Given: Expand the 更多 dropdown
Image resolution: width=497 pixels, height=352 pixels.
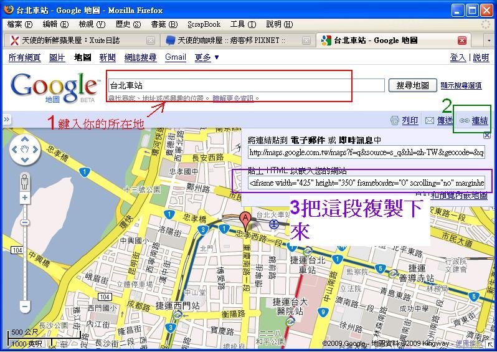Looking at the screenshot, I should click(x=206, y=57).
